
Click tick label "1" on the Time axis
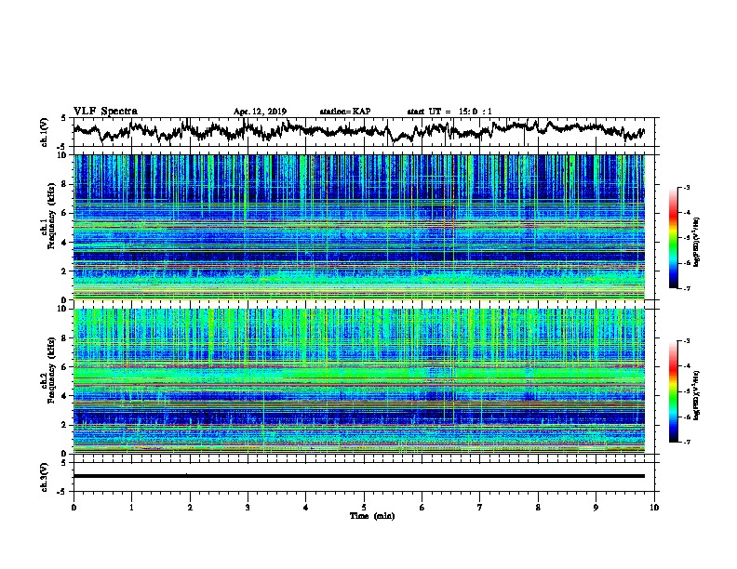click(131, 508)
